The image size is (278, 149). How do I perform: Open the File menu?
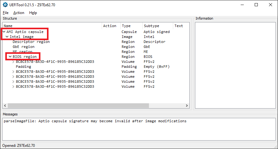tap(6, 13)
